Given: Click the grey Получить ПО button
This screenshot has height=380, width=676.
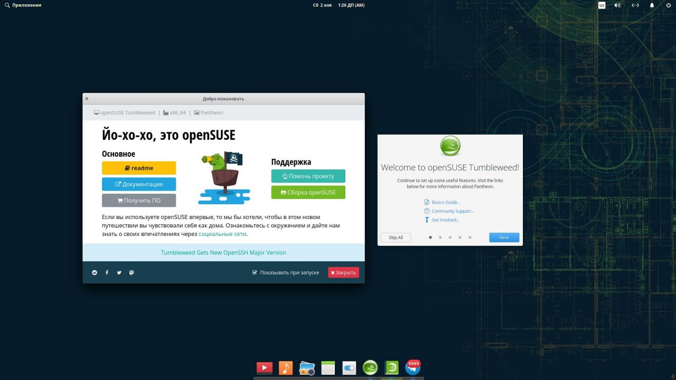Looking at the screenshot, I should pos(139,201).
